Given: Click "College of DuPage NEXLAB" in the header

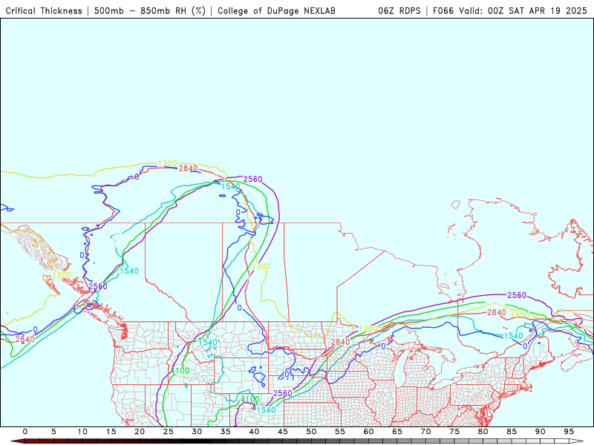Looking at the screenshot, I should (x=276, y=11).
